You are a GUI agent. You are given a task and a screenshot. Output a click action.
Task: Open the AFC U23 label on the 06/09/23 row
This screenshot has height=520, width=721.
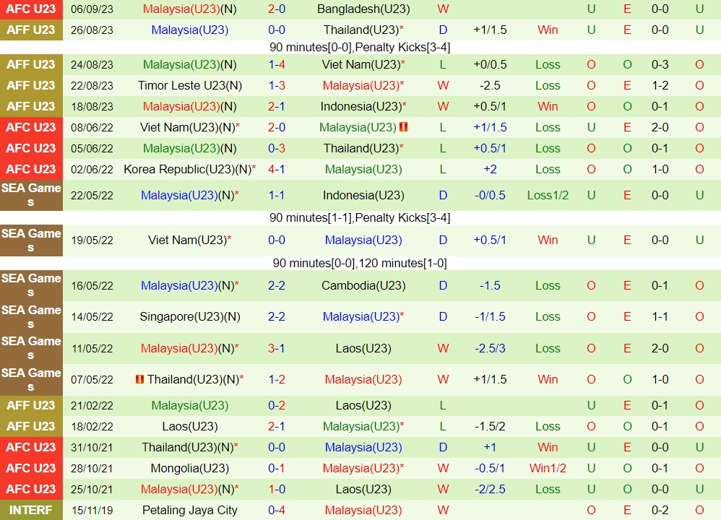[31, 9]
